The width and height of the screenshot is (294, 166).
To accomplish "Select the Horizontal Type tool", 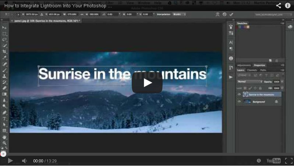I will [4, 119].
